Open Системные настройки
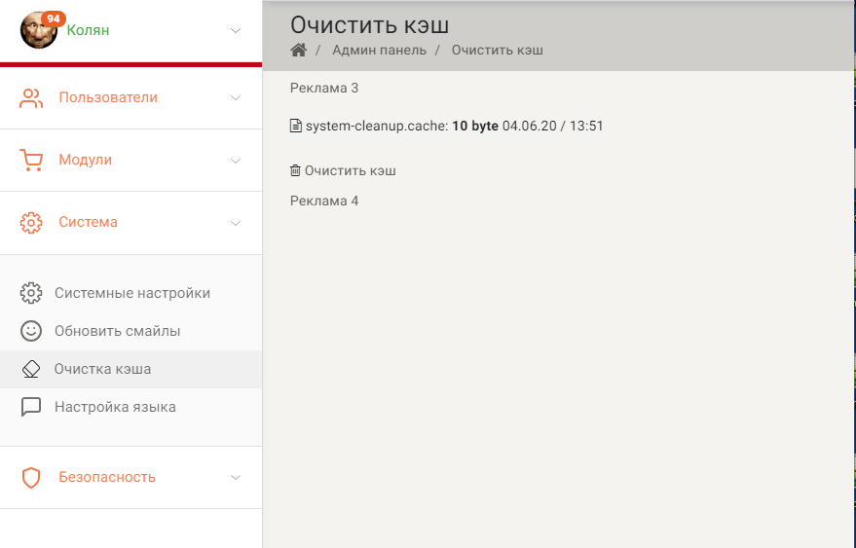 131,293
